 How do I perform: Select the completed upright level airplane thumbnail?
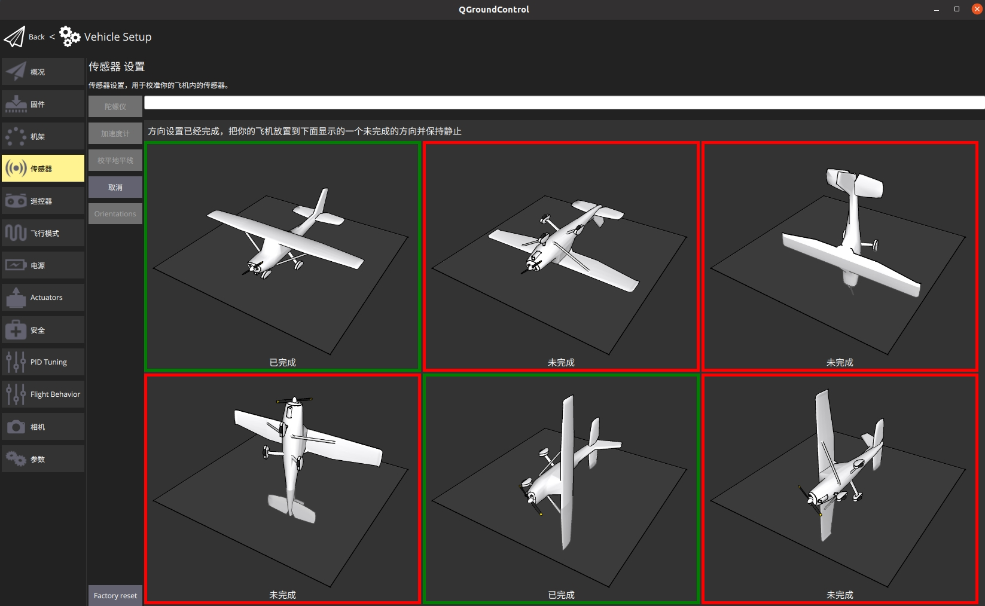(x=282, y=256)
